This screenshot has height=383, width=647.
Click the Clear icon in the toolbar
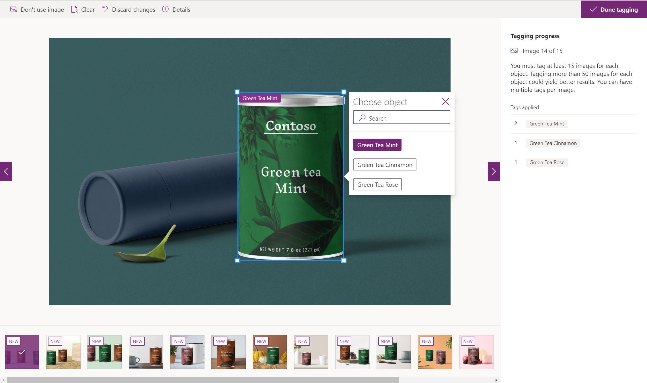point(74,9)
